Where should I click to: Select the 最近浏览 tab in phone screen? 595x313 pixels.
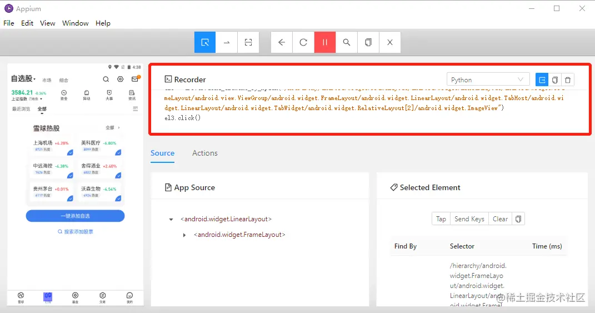pyautogui.click(x=21, y=109)
